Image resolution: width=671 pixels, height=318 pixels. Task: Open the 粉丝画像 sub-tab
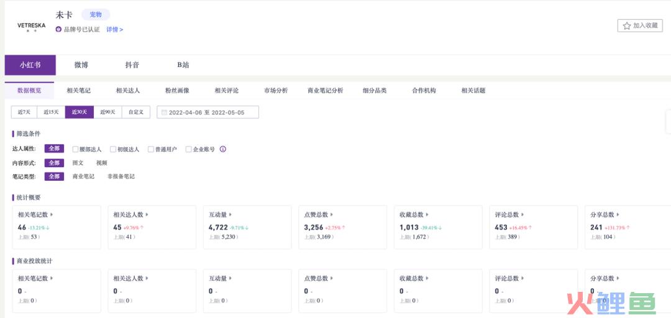click(177, 91)
